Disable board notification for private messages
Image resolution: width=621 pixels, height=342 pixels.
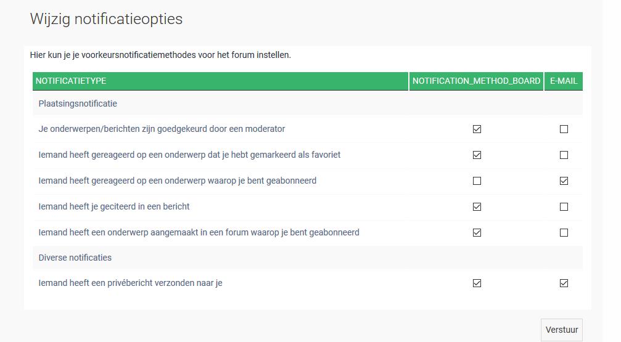coord(477,283)
